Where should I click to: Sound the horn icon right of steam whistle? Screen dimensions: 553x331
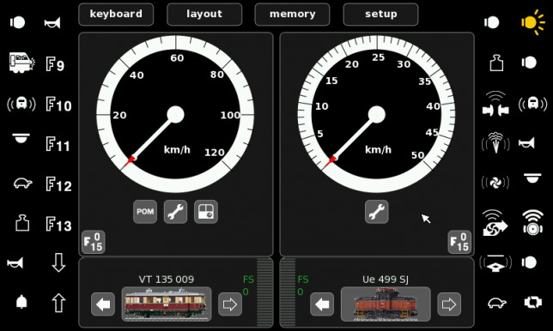526,143
